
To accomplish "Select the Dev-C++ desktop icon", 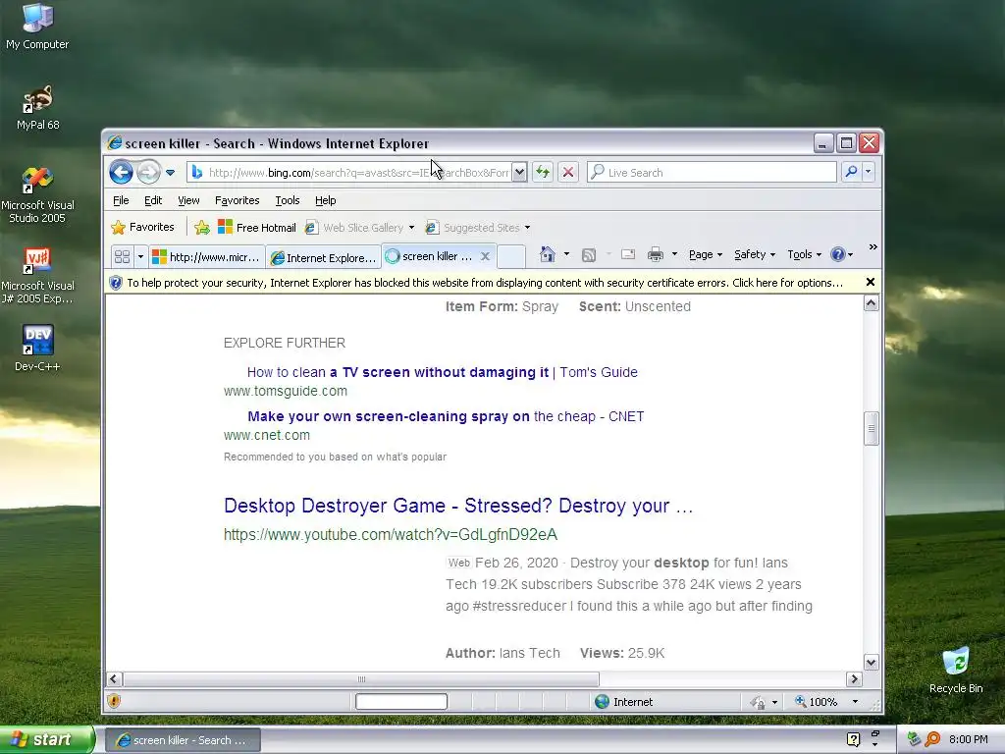I will click(38, 349).
